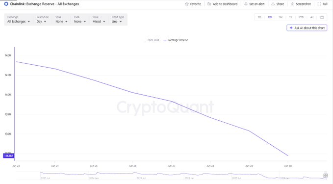Click the Share upload icon
The width and height of the screenshot is (333, 184).
point(273,4)
